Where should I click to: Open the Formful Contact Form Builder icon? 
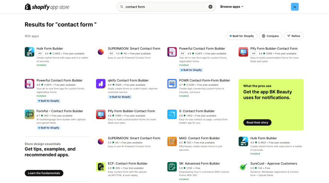coord(29,114)
